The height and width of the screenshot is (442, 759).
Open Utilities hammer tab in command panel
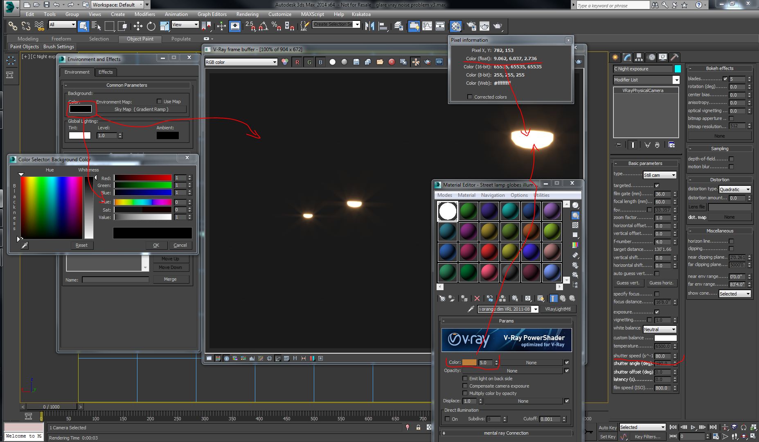pos(674,57)
